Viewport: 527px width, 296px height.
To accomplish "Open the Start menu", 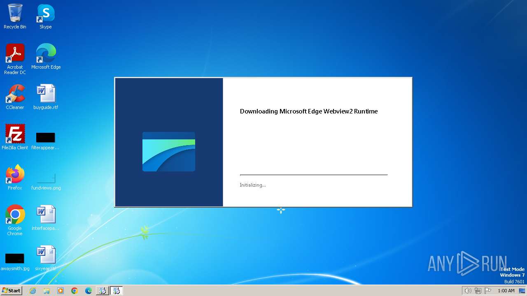I will pos(11,290).
